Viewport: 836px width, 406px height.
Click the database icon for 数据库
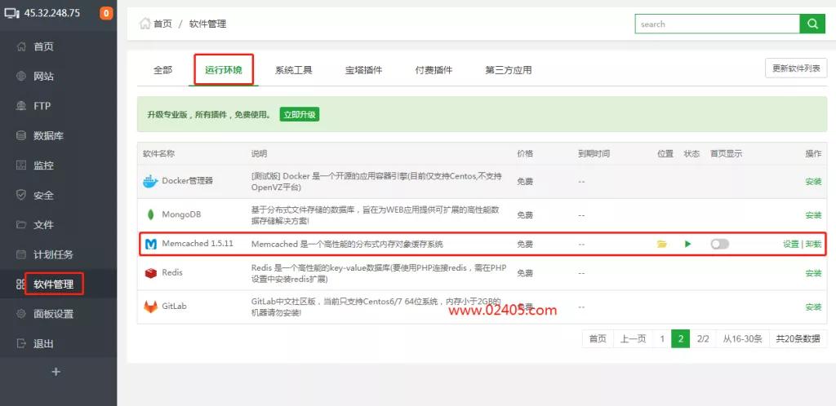pyautogui.click(x=21, y=135)
